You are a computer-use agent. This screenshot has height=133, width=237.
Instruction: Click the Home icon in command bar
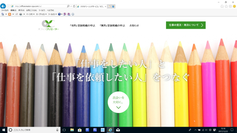tap(3, 14)
